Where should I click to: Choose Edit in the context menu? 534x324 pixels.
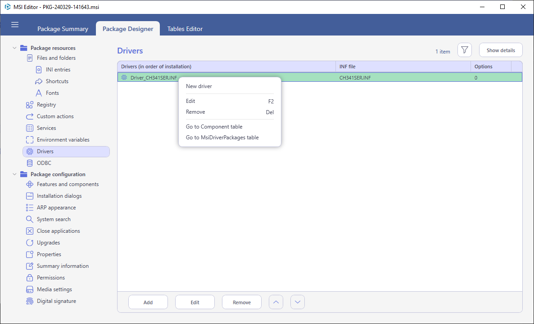(230, 101)
